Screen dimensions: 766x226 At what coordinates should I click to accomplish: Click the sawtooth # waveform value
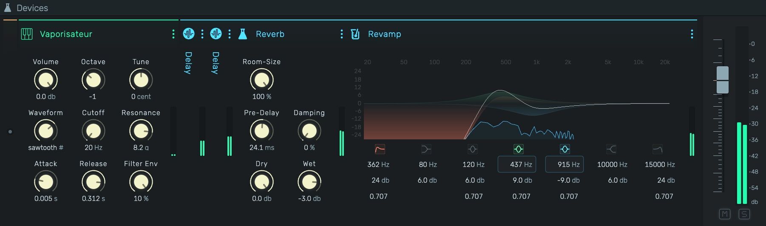(x=45, y=147)
